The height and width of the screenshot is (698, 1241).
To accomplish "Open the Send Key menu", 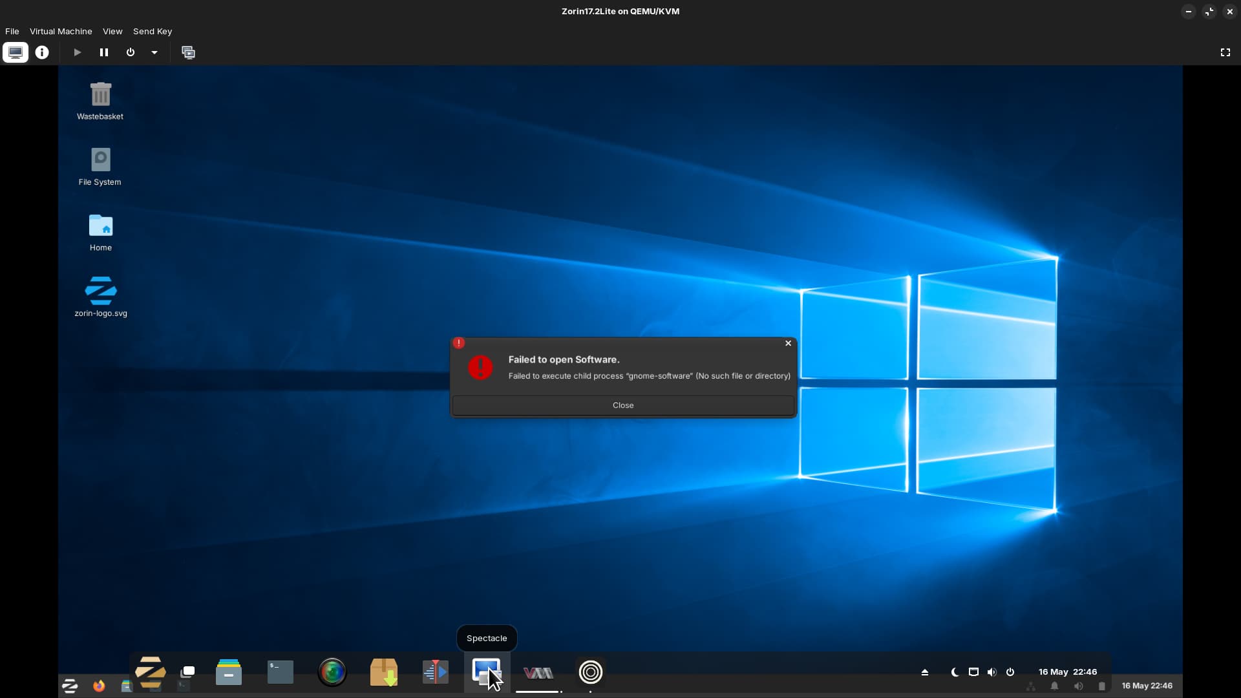I will pos(153,31).
